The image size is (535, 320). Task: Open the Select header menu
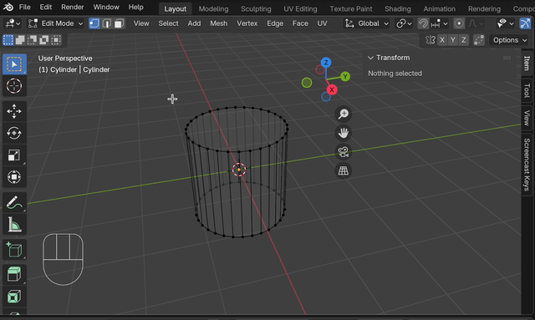(x=168, y=23)
